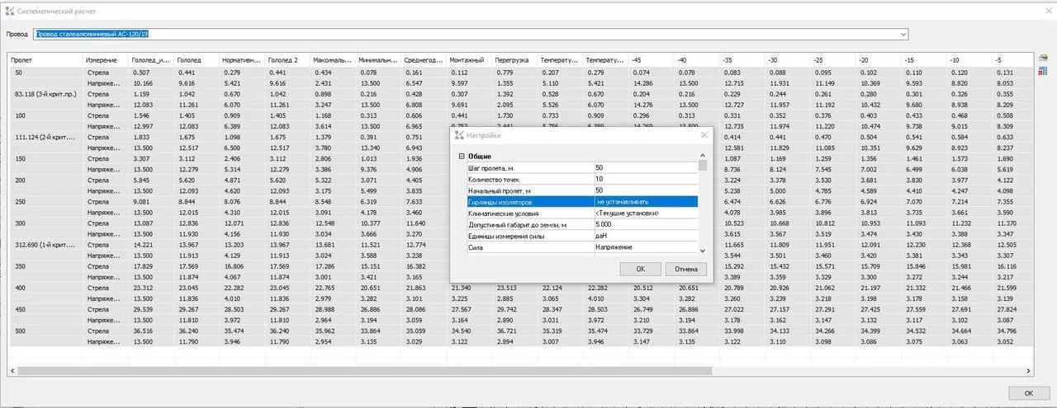Screen dimensions: 1057x408
Task: Click OK at bottom of main window
Action: [x=1028, y=393]
